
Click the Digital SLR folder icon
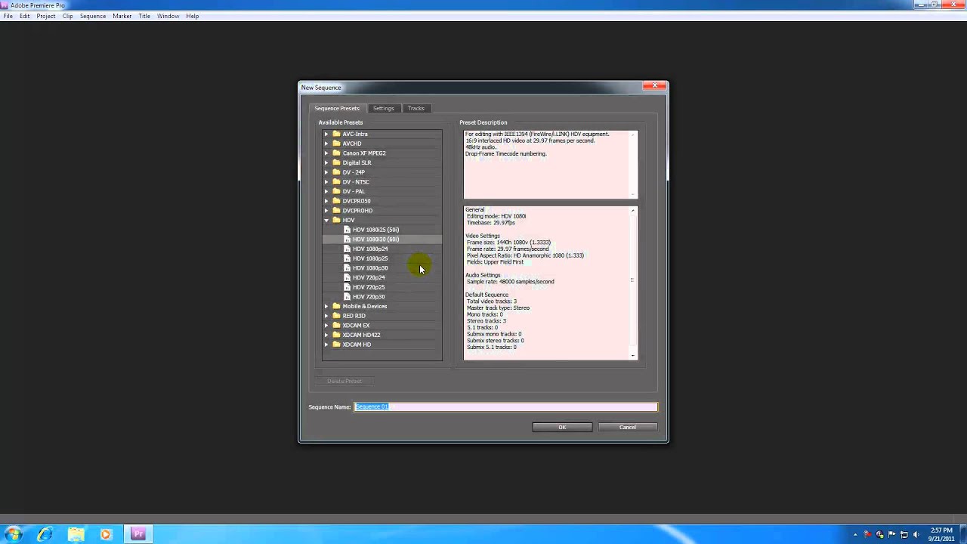coord(336,162)
